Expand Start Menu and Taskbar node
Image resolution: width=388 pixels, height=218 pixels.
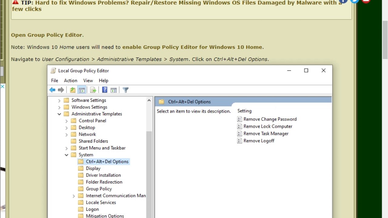66,148
